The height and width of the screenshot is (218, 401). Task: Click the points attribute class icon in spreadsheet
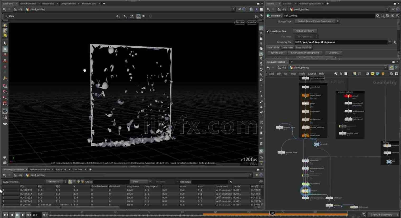70,182
